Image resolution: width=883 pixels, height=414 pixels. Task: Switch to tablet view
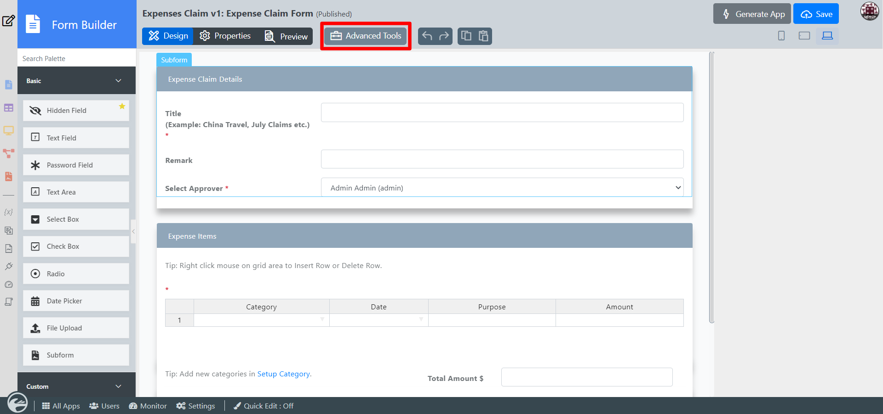[804, 36]
